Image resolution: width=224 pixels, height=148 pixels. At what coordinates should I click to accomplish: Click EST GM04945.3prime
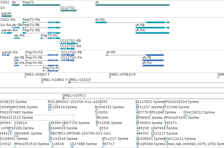coord(28,134)
